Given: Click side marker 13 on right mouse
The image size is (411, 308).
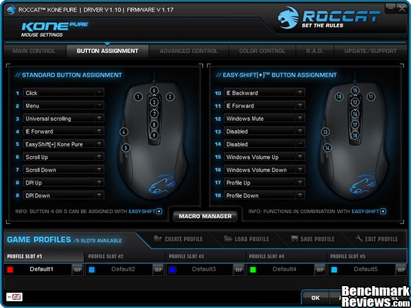Looking at the screenshot, I should click(x=325, y=131).
